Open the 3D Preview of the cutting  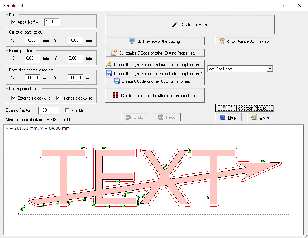tap(155, 41)
